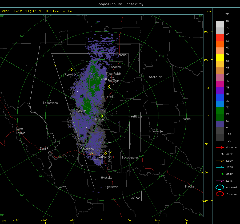Click the Sylvan label on map

pyautogui.click(x=102, y=79)
